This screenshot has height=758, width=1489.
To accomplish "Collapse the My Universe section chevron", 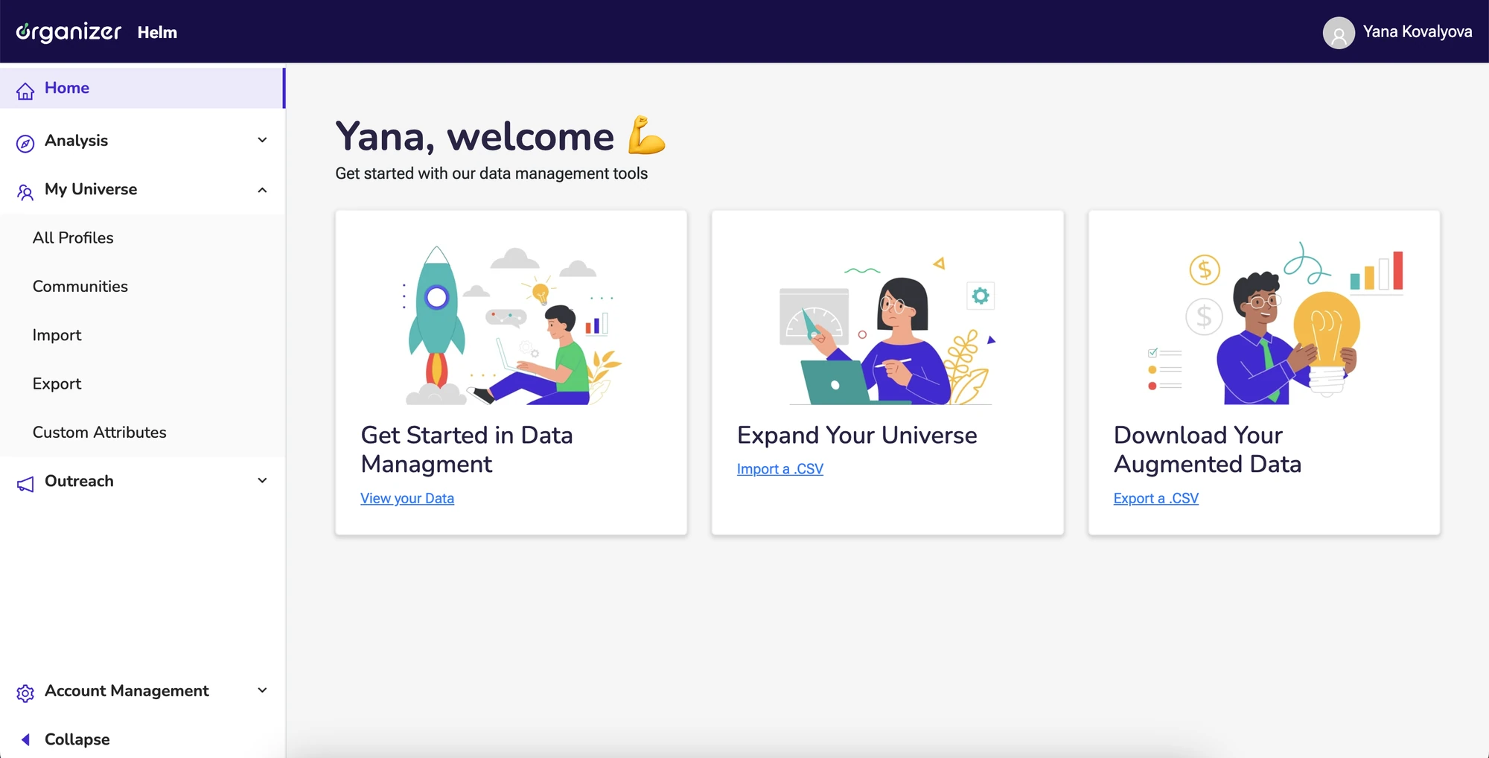I will [x=262, y=190].
